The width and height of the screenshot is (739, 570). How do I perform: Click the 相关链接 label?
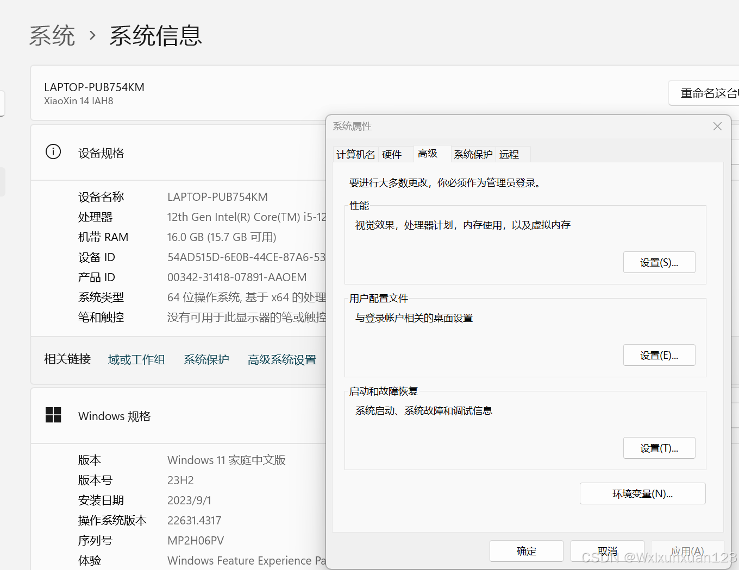tap(67, 359)
